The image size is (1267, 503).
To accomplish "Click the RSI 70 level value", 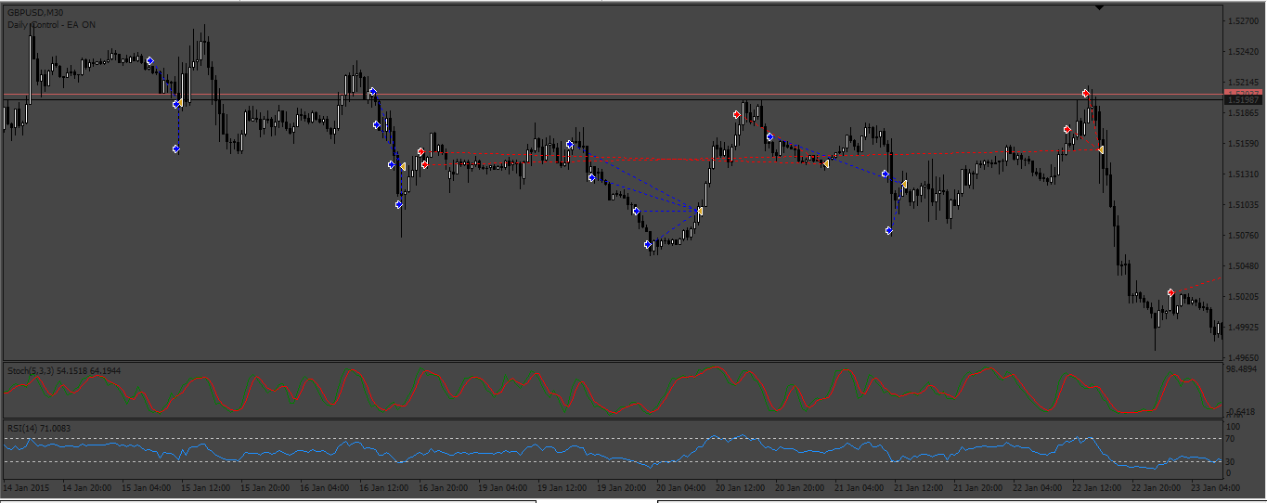I will (1231, 439).
